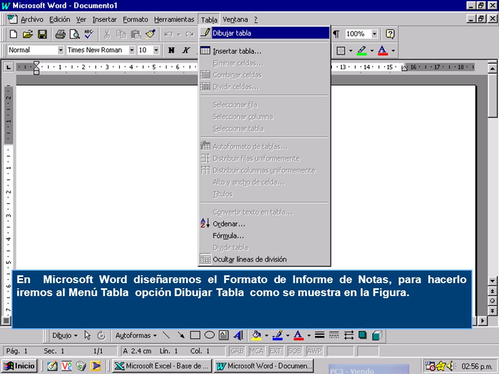Viewport: 499px width, 374px height.
Task: Switch to Microsoft Excel taskbar button
Action: (x=162, y=366)
